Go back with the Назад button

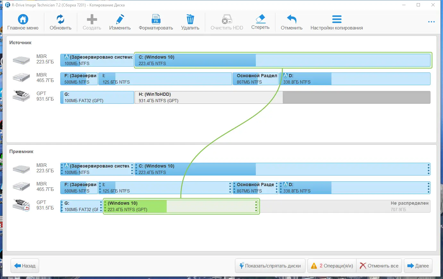tap(25, 266)
